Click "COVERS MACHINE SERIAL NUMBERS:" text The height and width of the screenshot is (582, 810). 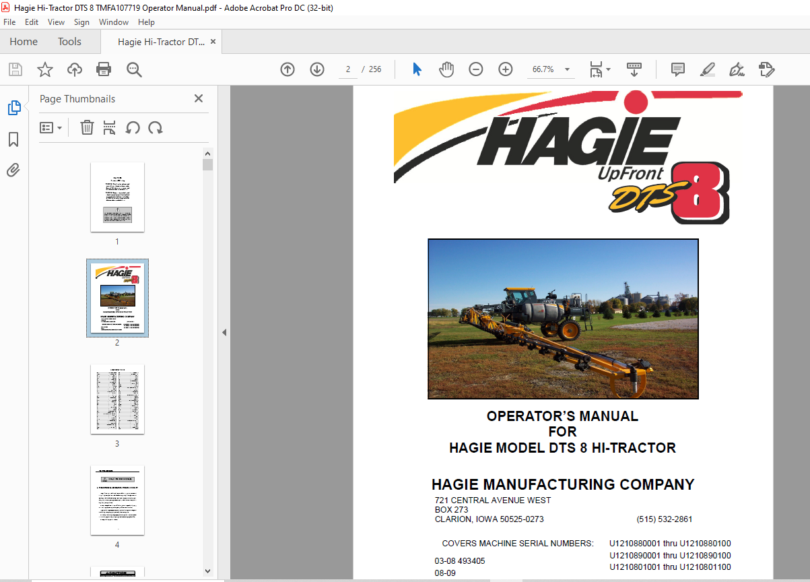pyautogui.click(x=518, y=544)
